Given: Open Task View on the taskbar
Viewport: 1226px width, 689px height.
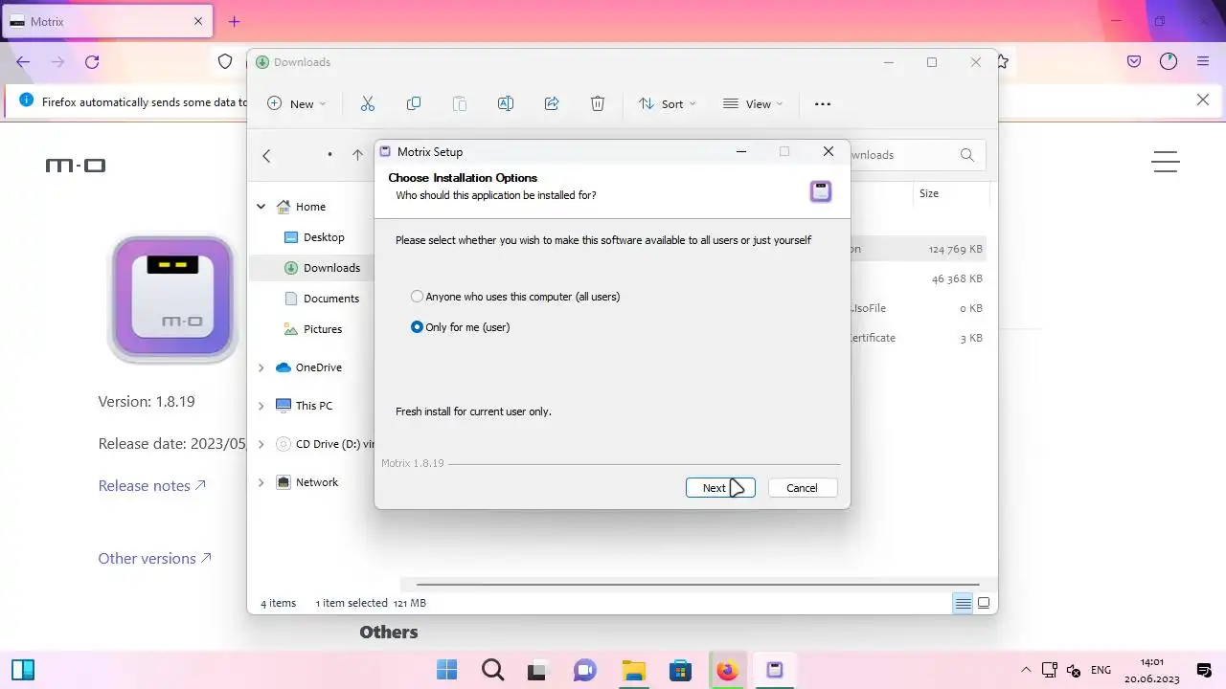Looking at the screenshot, I should 539,670.
